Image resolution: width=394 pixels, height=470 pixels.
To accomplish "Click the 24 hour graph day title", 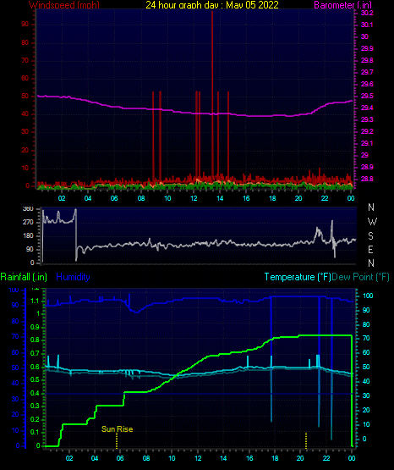I will [212, 4].
